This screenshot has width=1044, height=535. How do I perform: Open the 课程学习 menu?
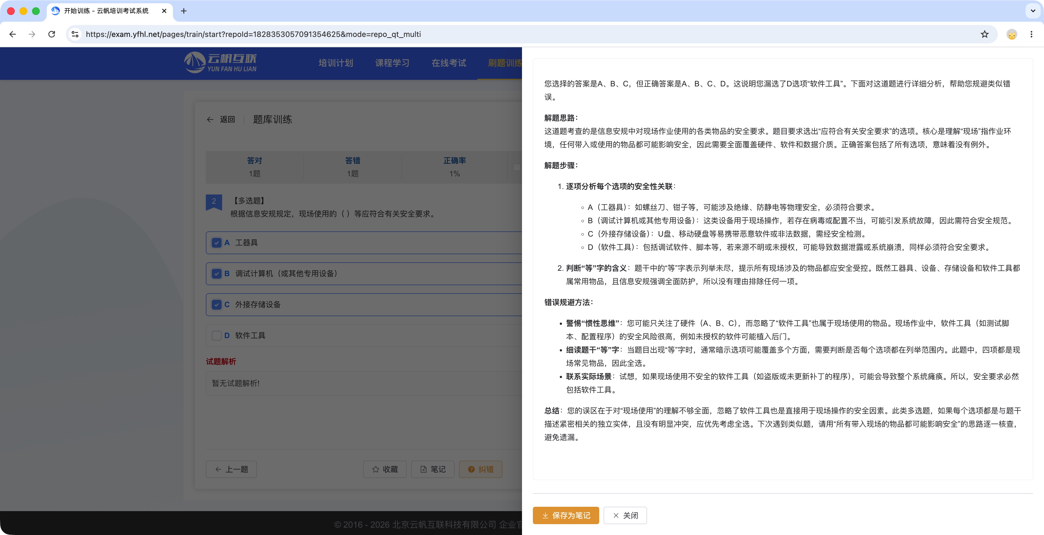click(x=392, y=63)
